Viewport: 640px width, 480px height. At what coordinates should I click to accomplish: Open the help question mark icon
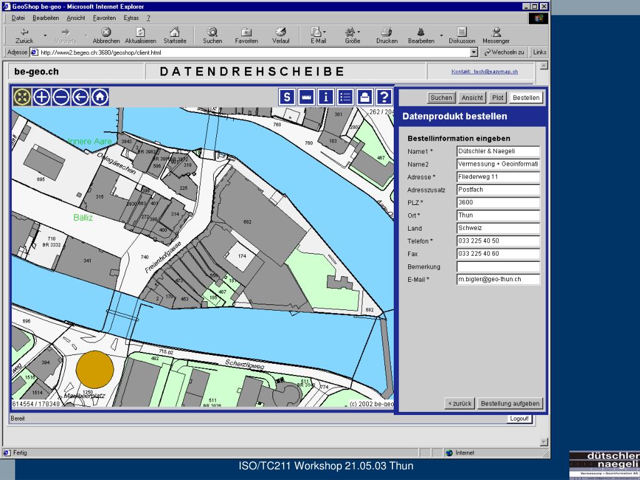(x=384, y=97)
